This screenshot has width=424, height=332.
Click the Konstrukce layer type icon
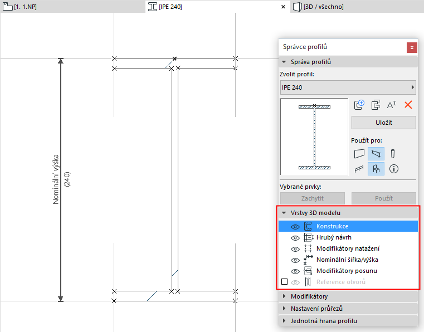pos(308,226)
